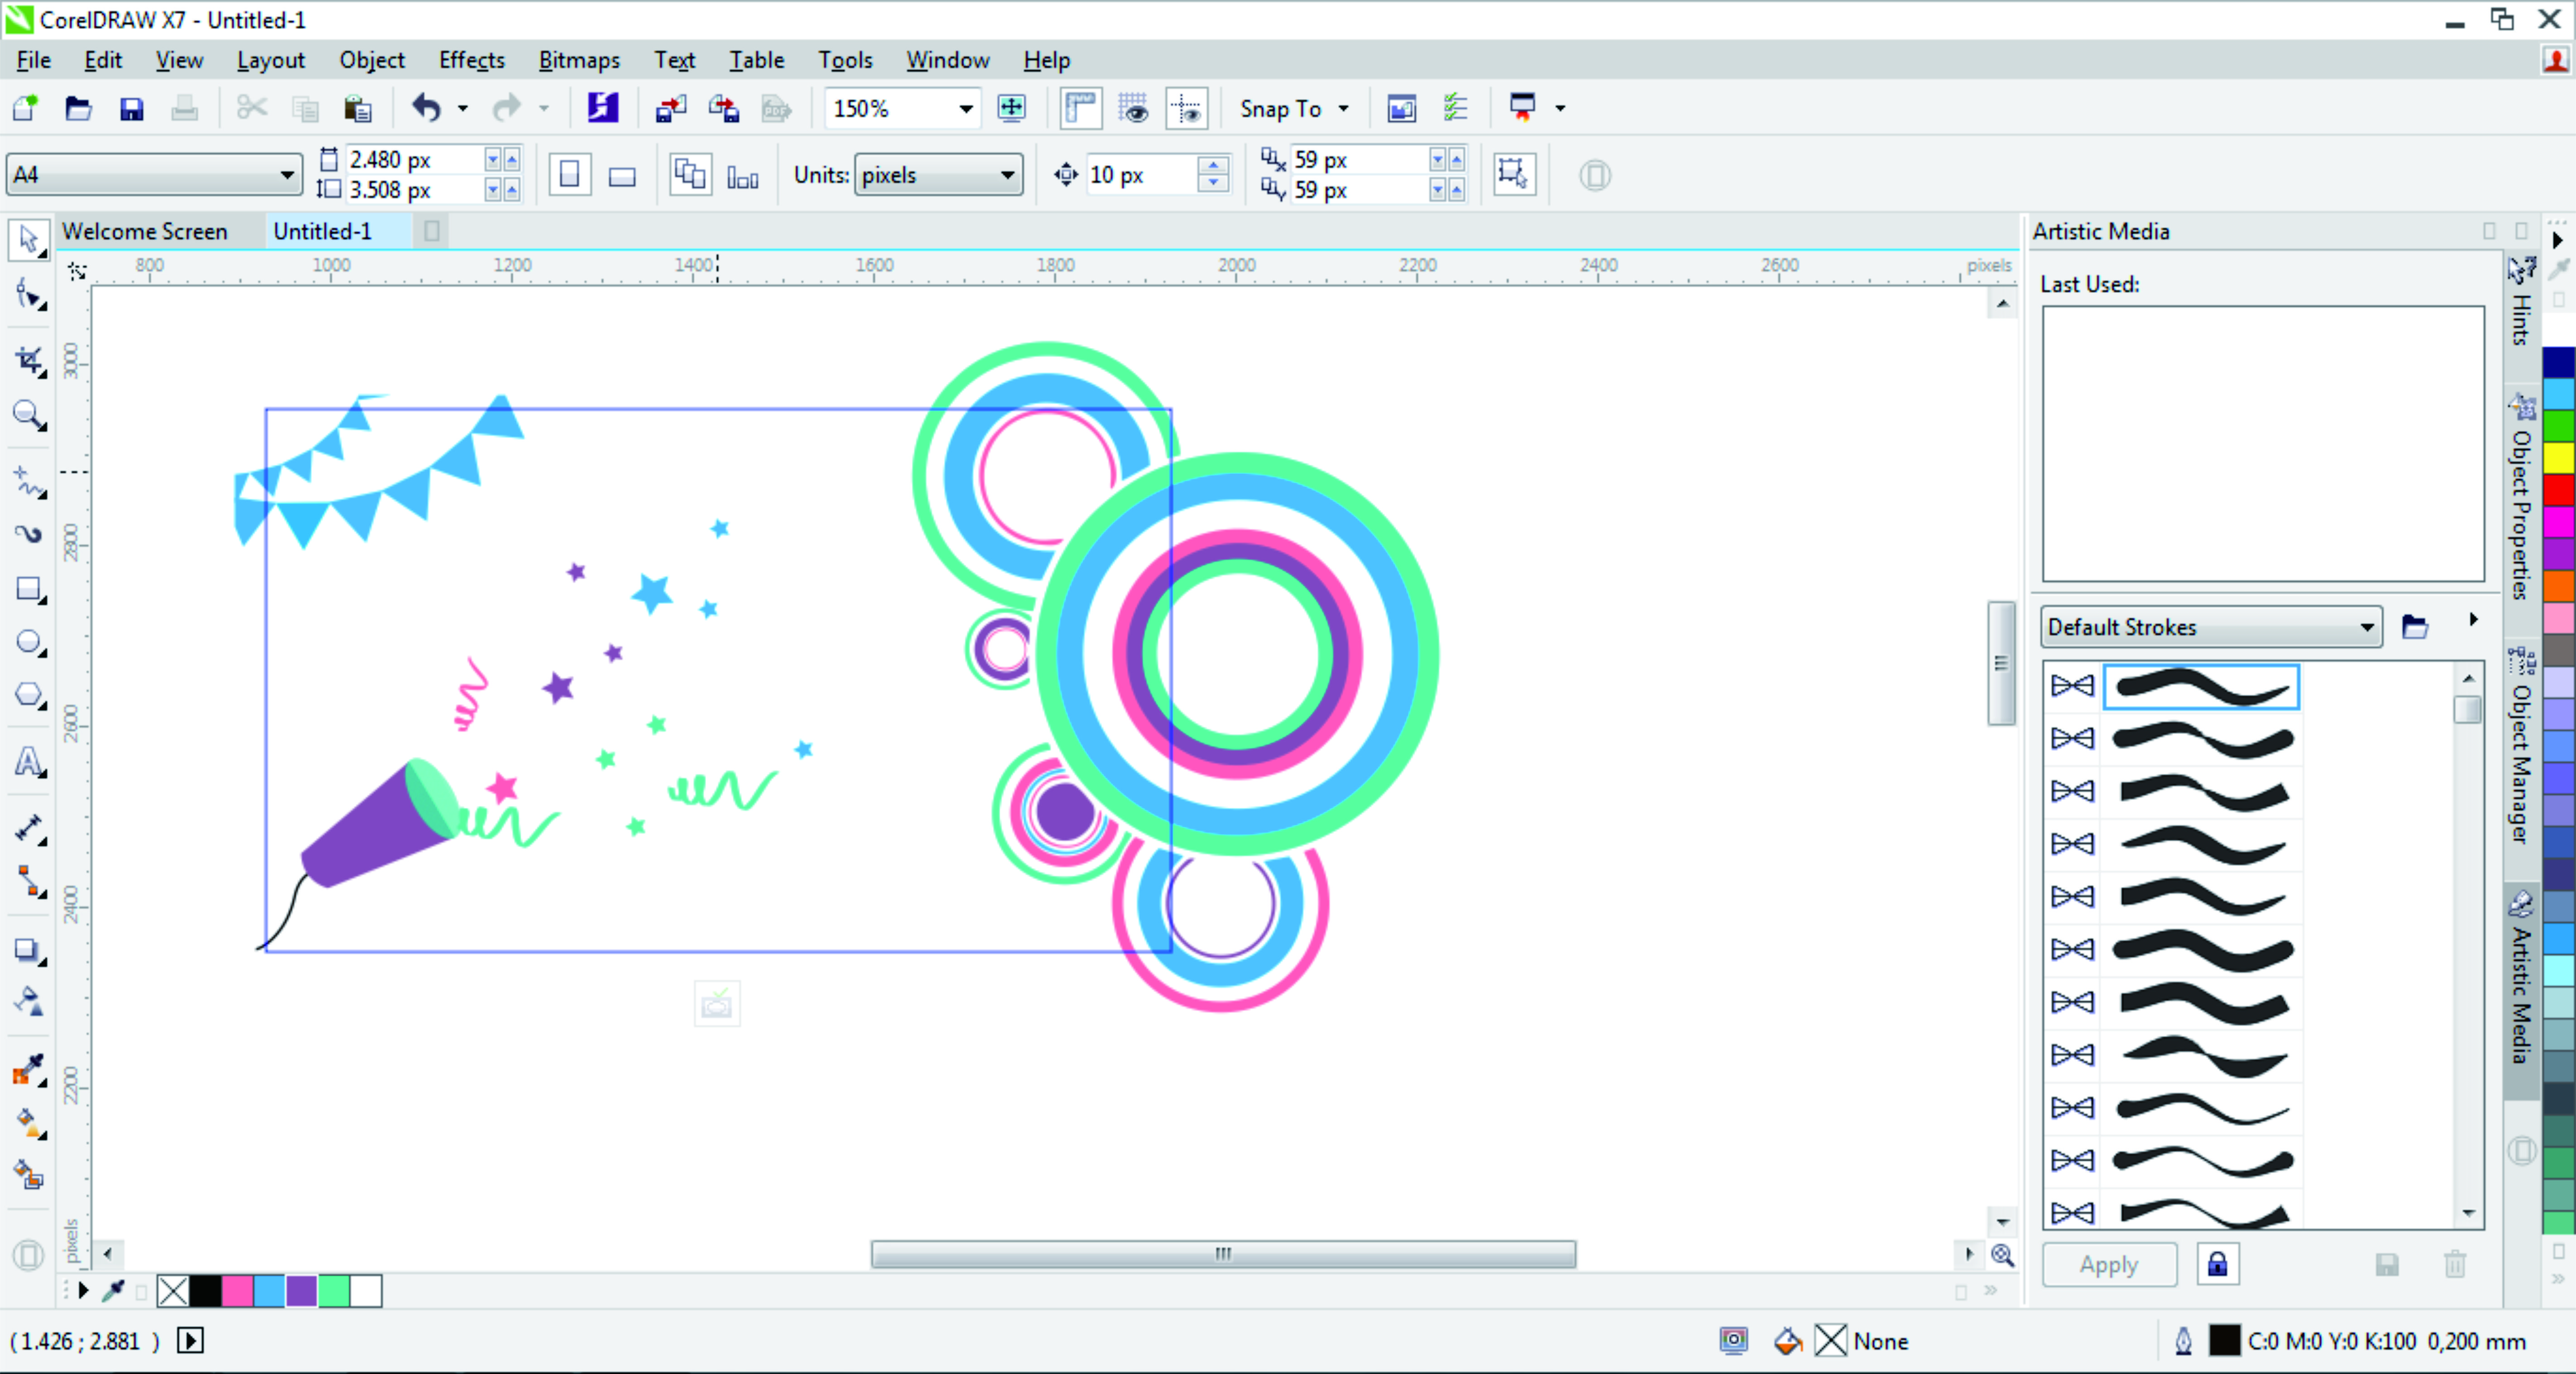The height and width of the screenshot is (1374, 2576).
Task: Select the Shape tool in toolbox
Action: click(x=30, y=296)
